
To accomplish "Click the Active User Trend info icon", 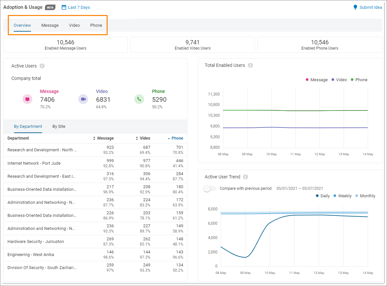I will tap(245, 177).
